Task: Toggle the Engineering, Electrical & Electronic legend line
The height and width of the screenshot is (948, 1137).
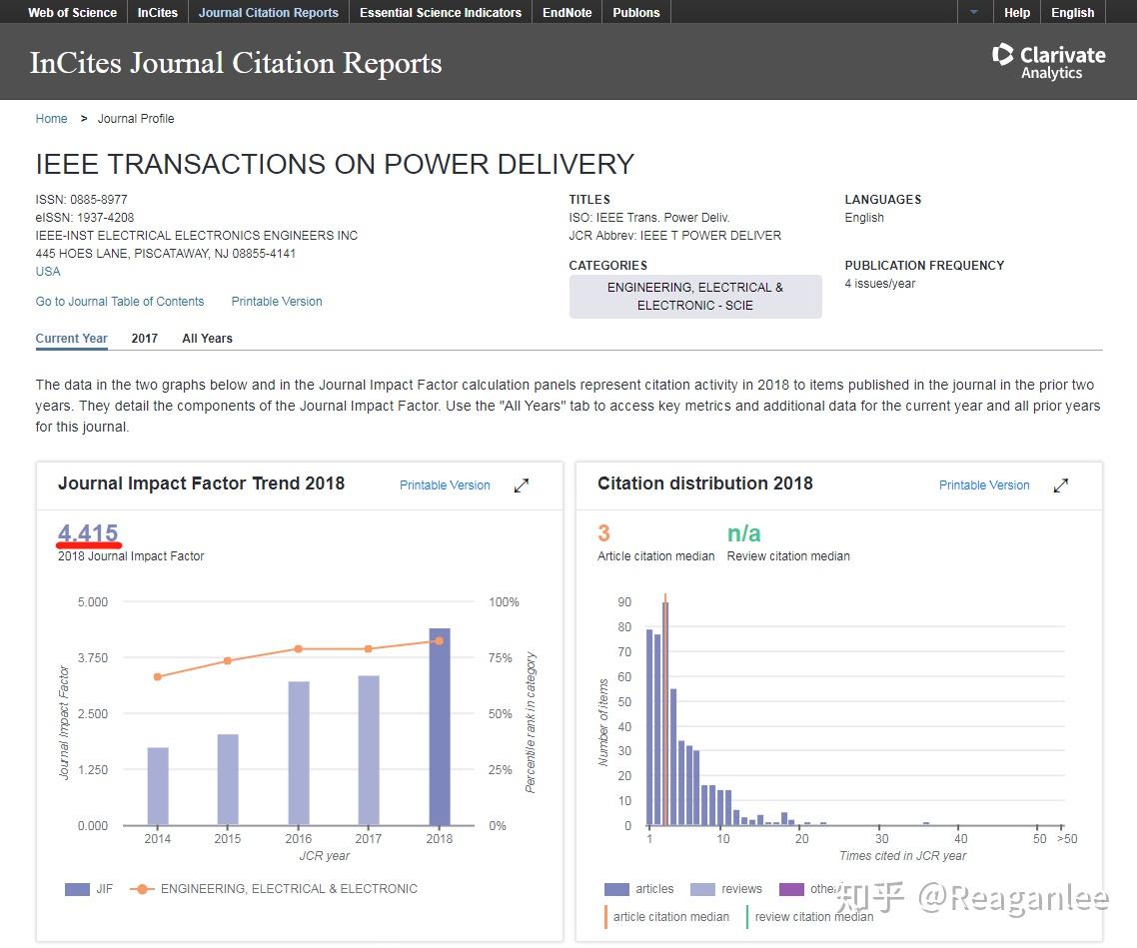Action: (275, 889)
